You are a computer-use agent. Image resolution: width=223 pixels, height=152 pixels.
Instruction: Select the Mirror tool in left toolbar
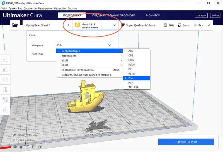(x=5, y=90)
